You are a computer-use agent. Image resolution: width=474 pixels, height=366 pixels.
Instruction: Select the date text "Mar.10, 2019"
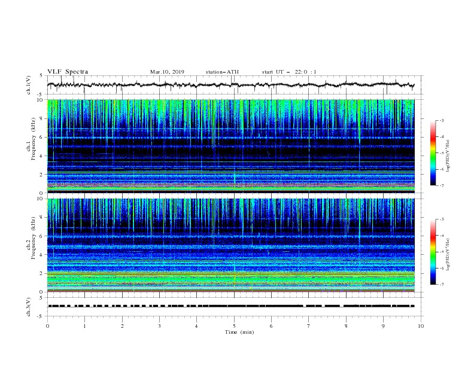tap(167, 72)
